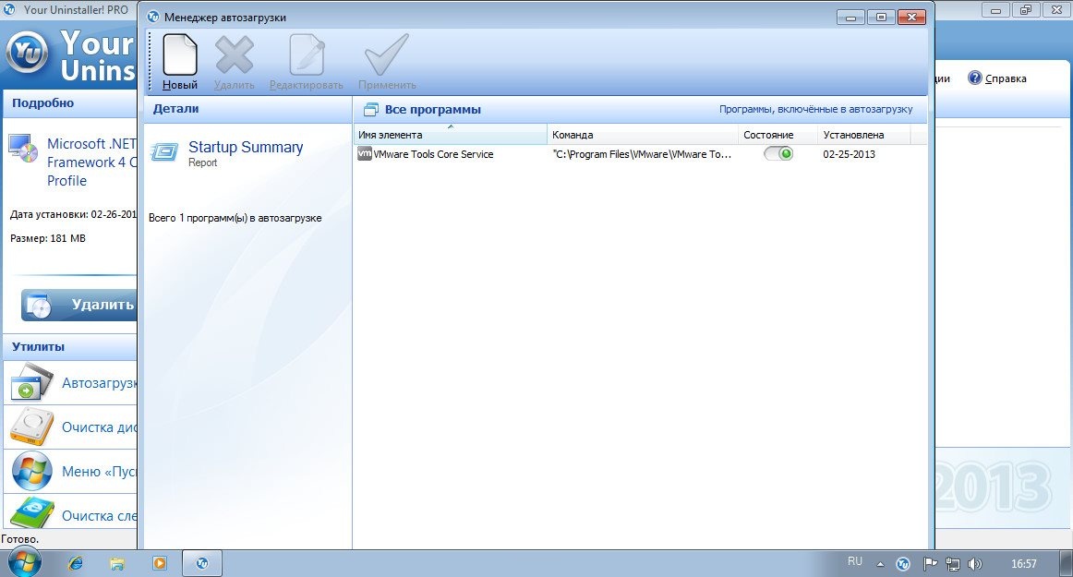Open the Справка menu in Your Uninstaller

[1006, 78]
